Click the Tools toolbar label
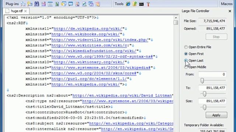 click(119, 4)
